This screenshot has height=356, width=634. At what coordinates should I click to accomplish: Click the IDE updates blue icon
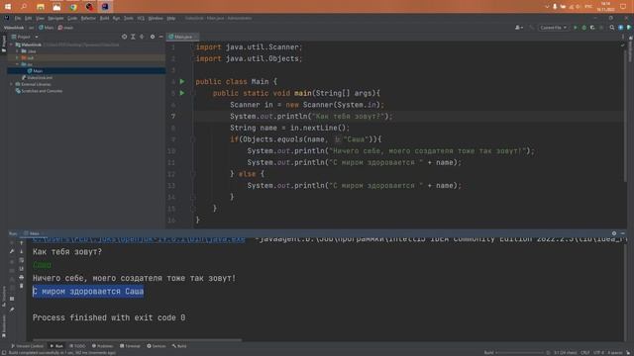pos(621,28)
